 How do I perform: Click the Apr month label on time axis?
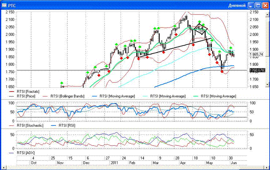(x=183, y=163)
